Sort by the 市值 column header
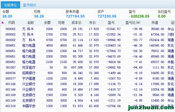 [155, 23]
